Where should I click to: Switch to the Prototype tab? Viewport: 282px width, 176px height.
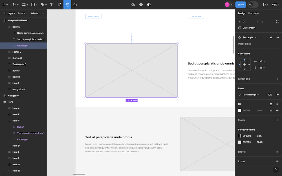tap(253, 13)
